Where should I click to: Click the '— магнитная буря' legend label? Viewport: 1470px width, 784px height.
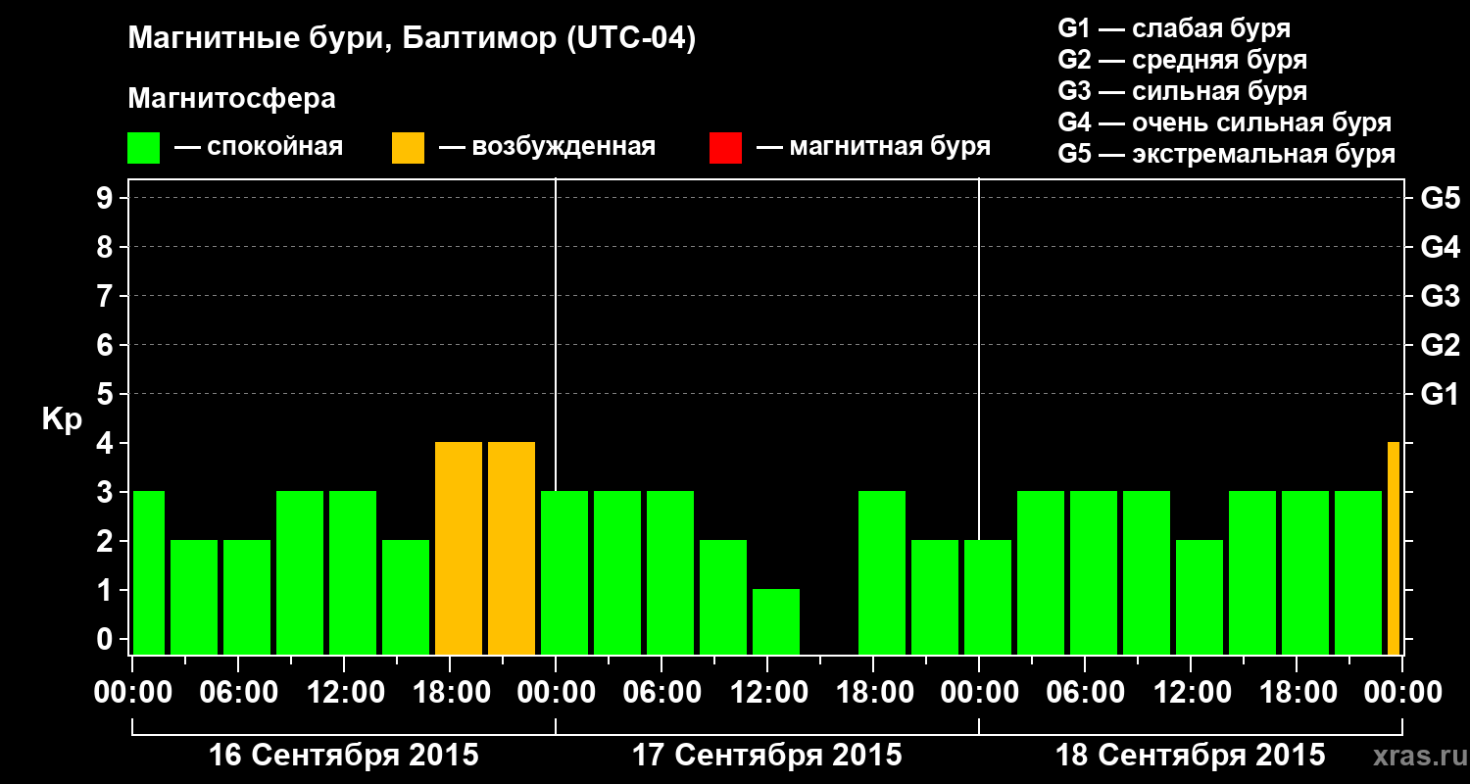coord(874,148)
